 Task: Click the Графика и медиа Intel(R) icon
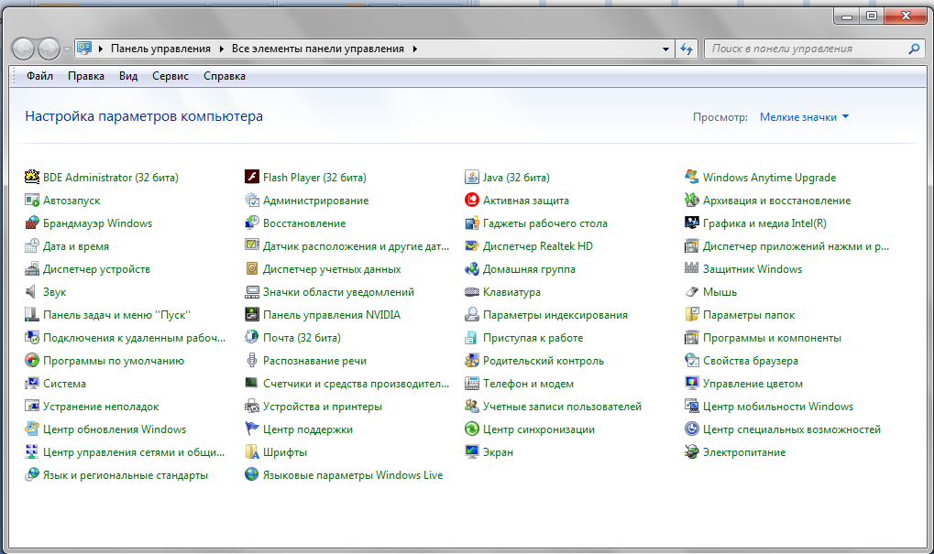[x=692, y=223]
